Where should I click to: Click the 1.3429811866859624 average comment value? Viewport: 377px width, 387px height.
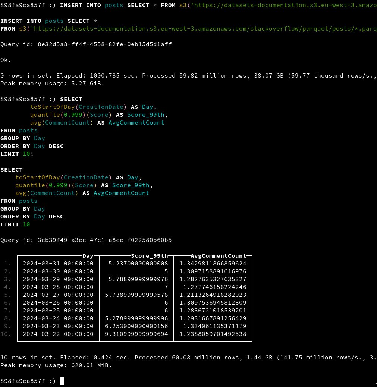click(213, 264)
